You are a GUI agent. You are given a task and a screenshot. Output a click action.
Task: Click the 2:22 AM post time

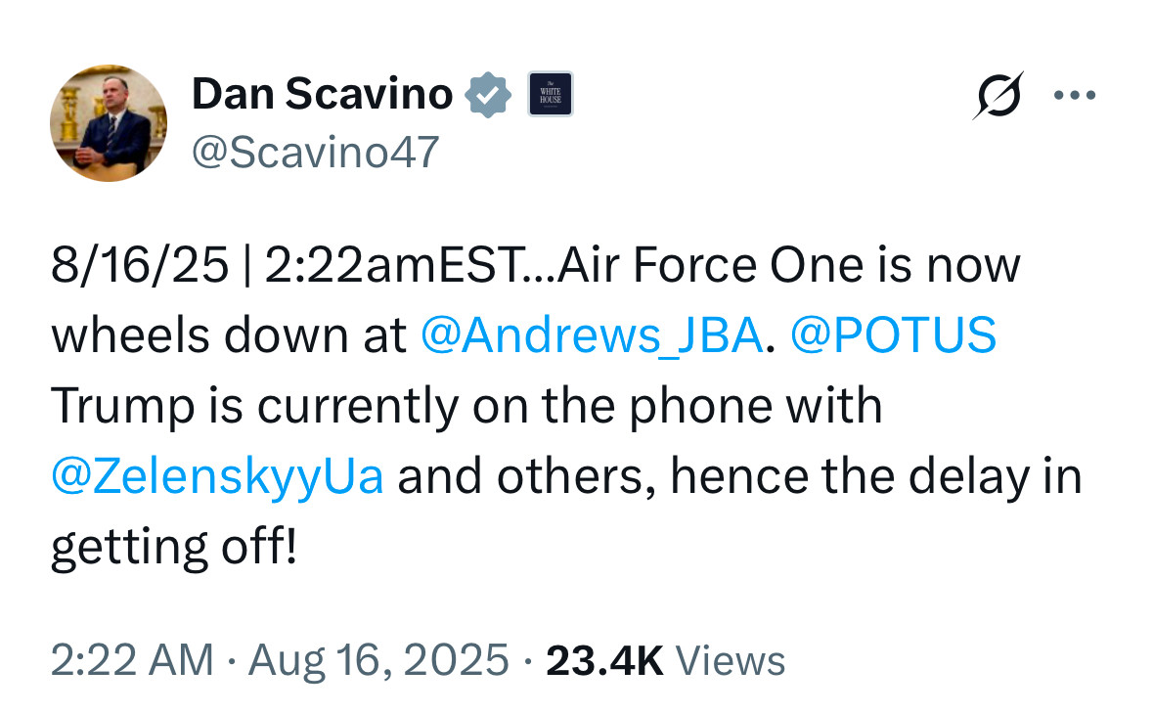(131, 660)
